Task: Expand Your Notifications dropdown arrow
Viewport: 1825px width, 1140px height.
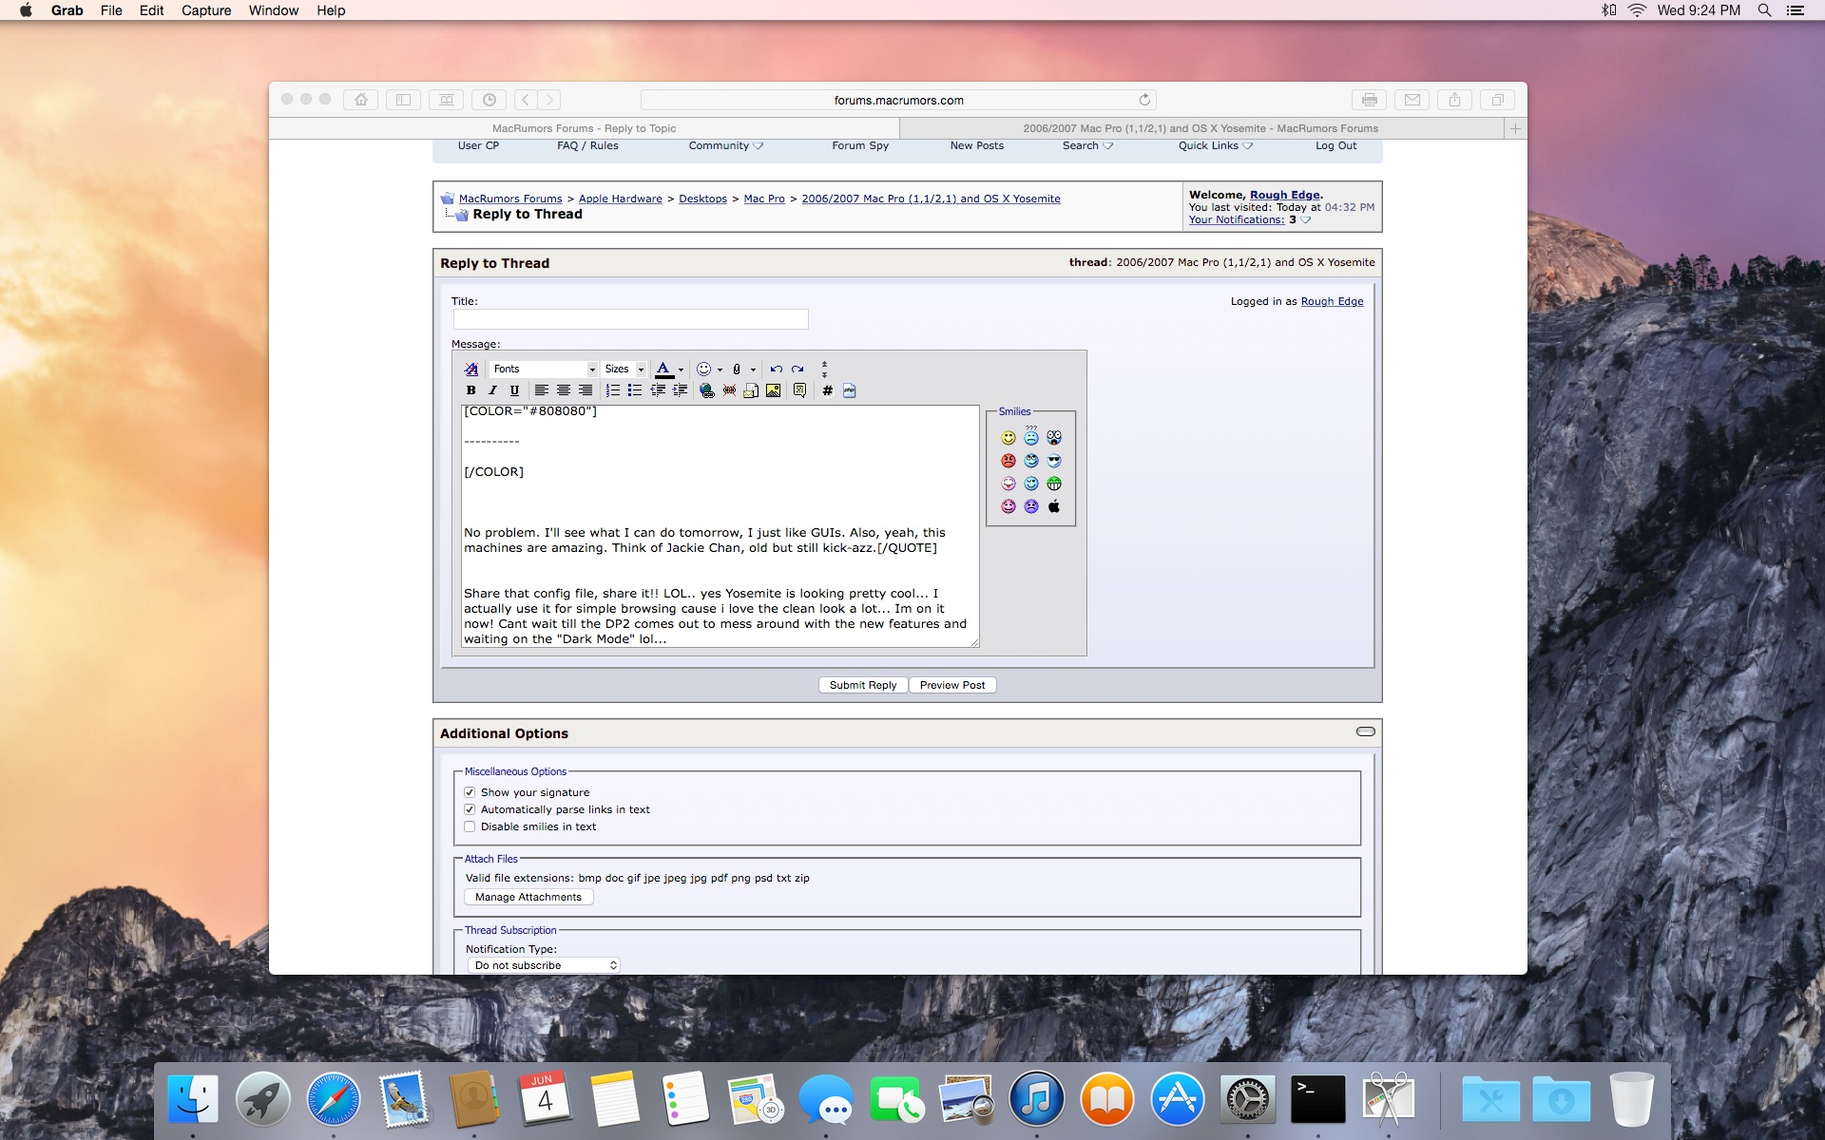Action: click(x=1306, y=220)
